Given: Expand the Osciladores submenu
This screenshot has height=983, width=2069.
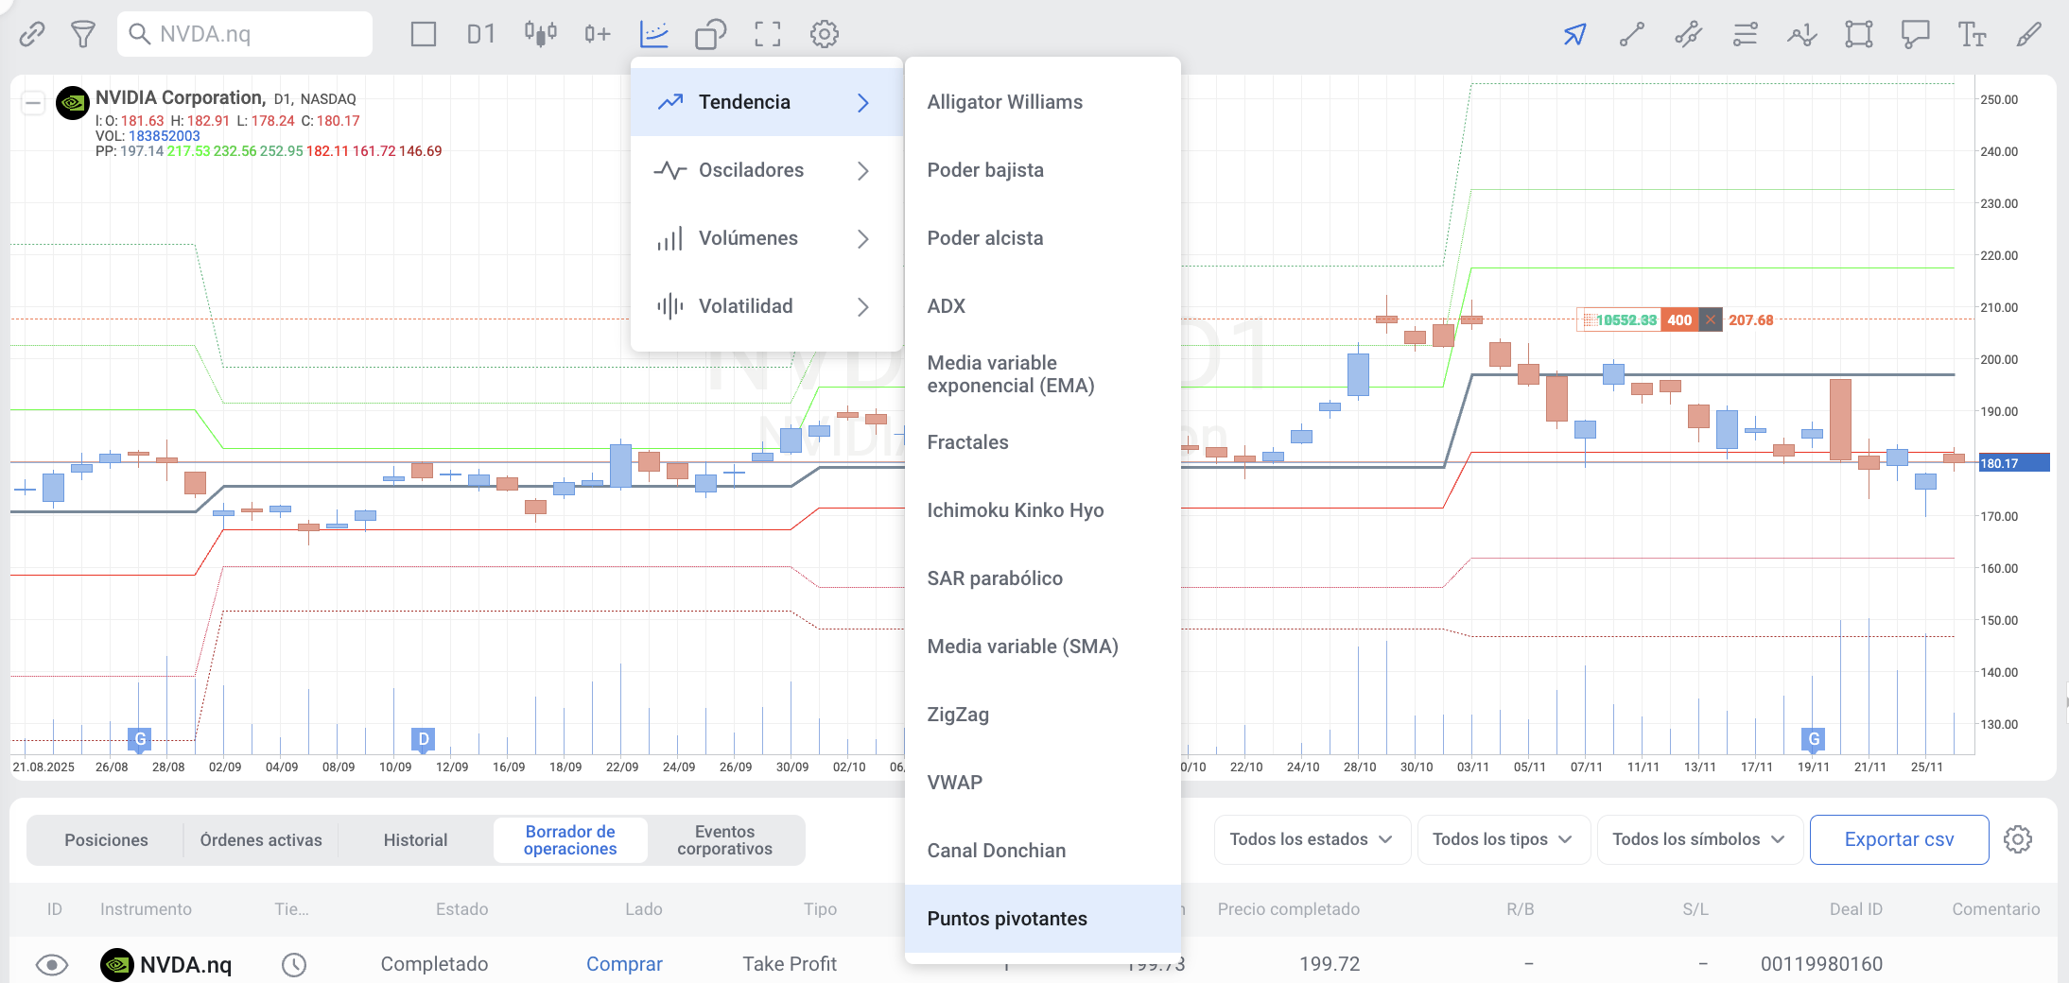Looking at the screenshot, I should tap(767, 170).
